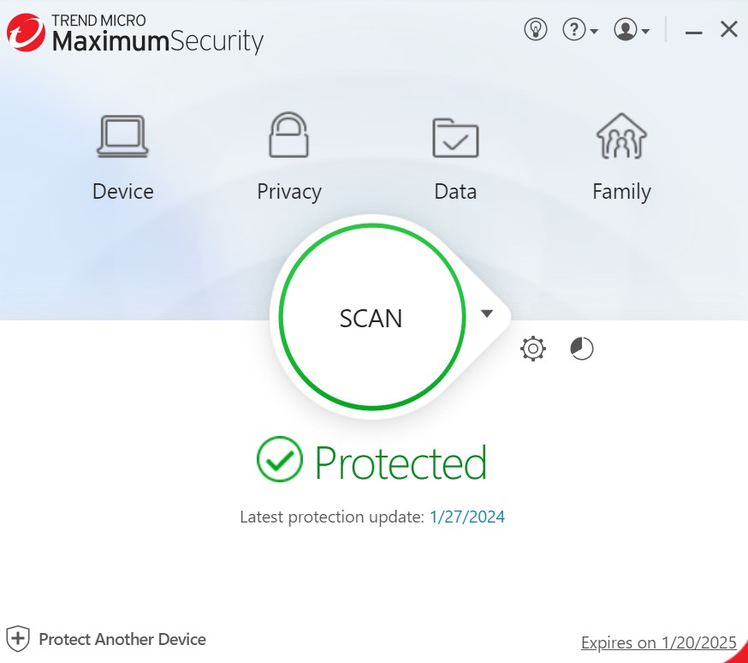Open settings with the gear icon
The height and width of the screenshot is (663, 748).
pyautogui.click(x=533, y=349)
